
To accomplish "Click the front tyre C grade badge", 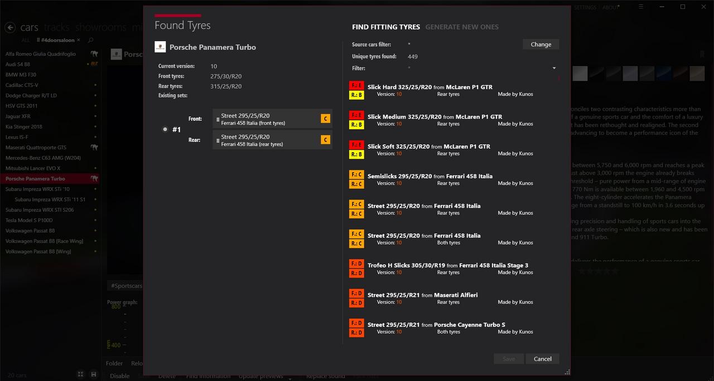I will pyautogui.click(x=325, y=119).
